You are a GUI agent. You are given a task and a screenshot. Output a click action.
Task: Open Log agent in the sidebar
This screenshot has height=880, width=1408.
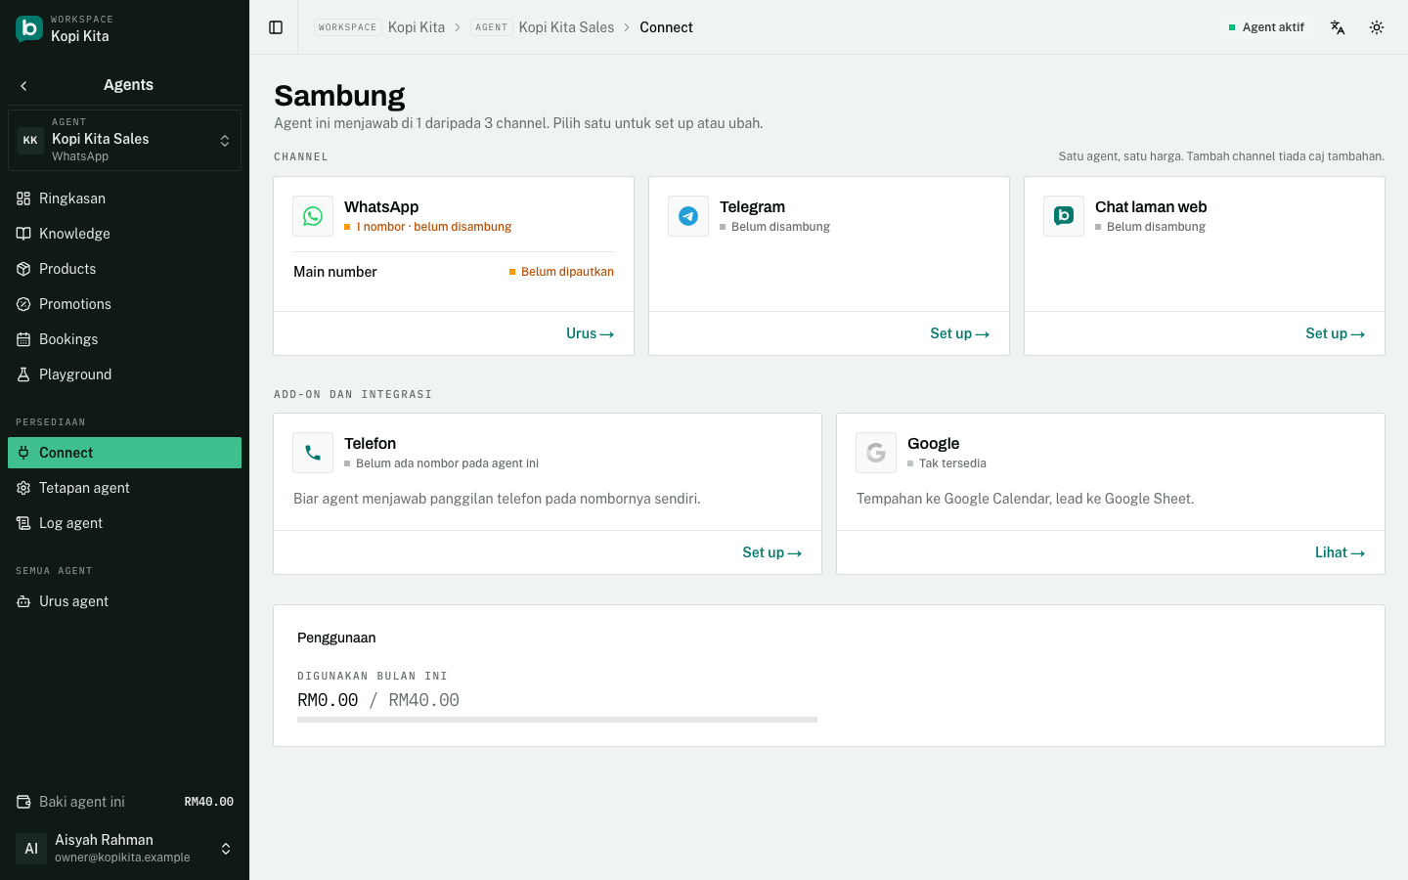[124, 523]
